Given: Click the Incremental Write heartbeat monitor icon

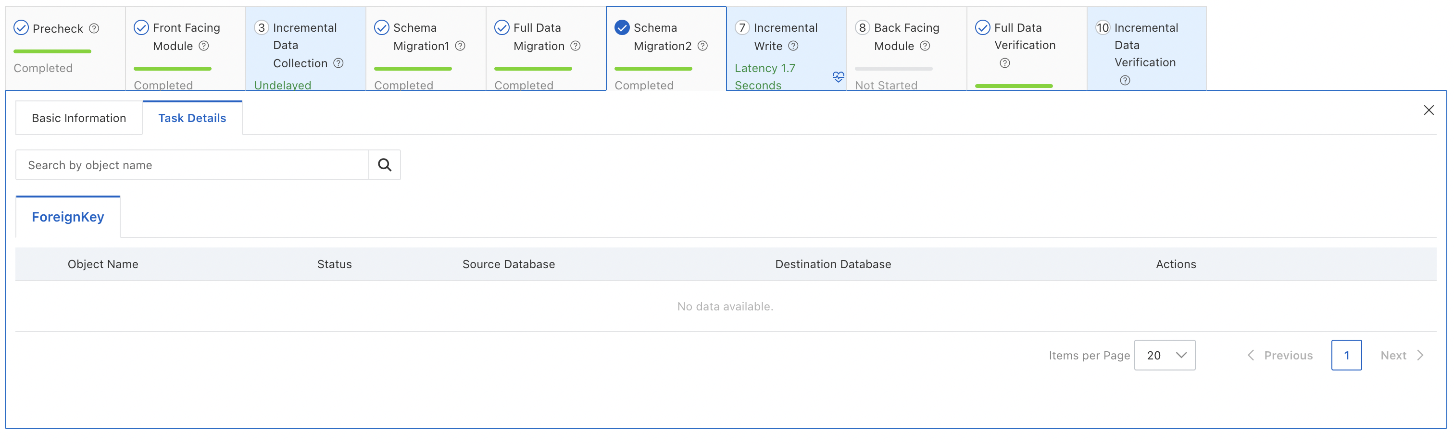Looking at the screenshot, I should tap(838, 76).
